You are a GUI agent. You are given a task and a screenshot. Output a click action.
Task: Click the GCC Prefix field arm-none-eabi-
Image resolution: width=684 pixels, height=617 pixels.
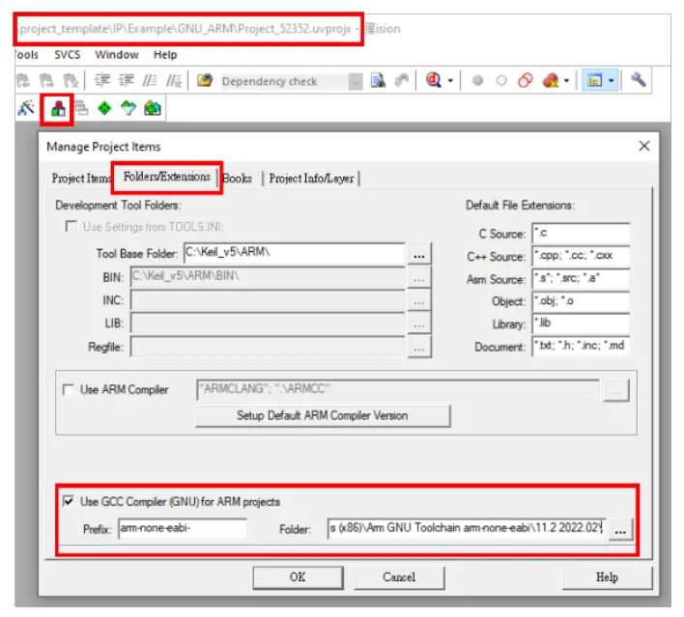(x=183, y=528)
